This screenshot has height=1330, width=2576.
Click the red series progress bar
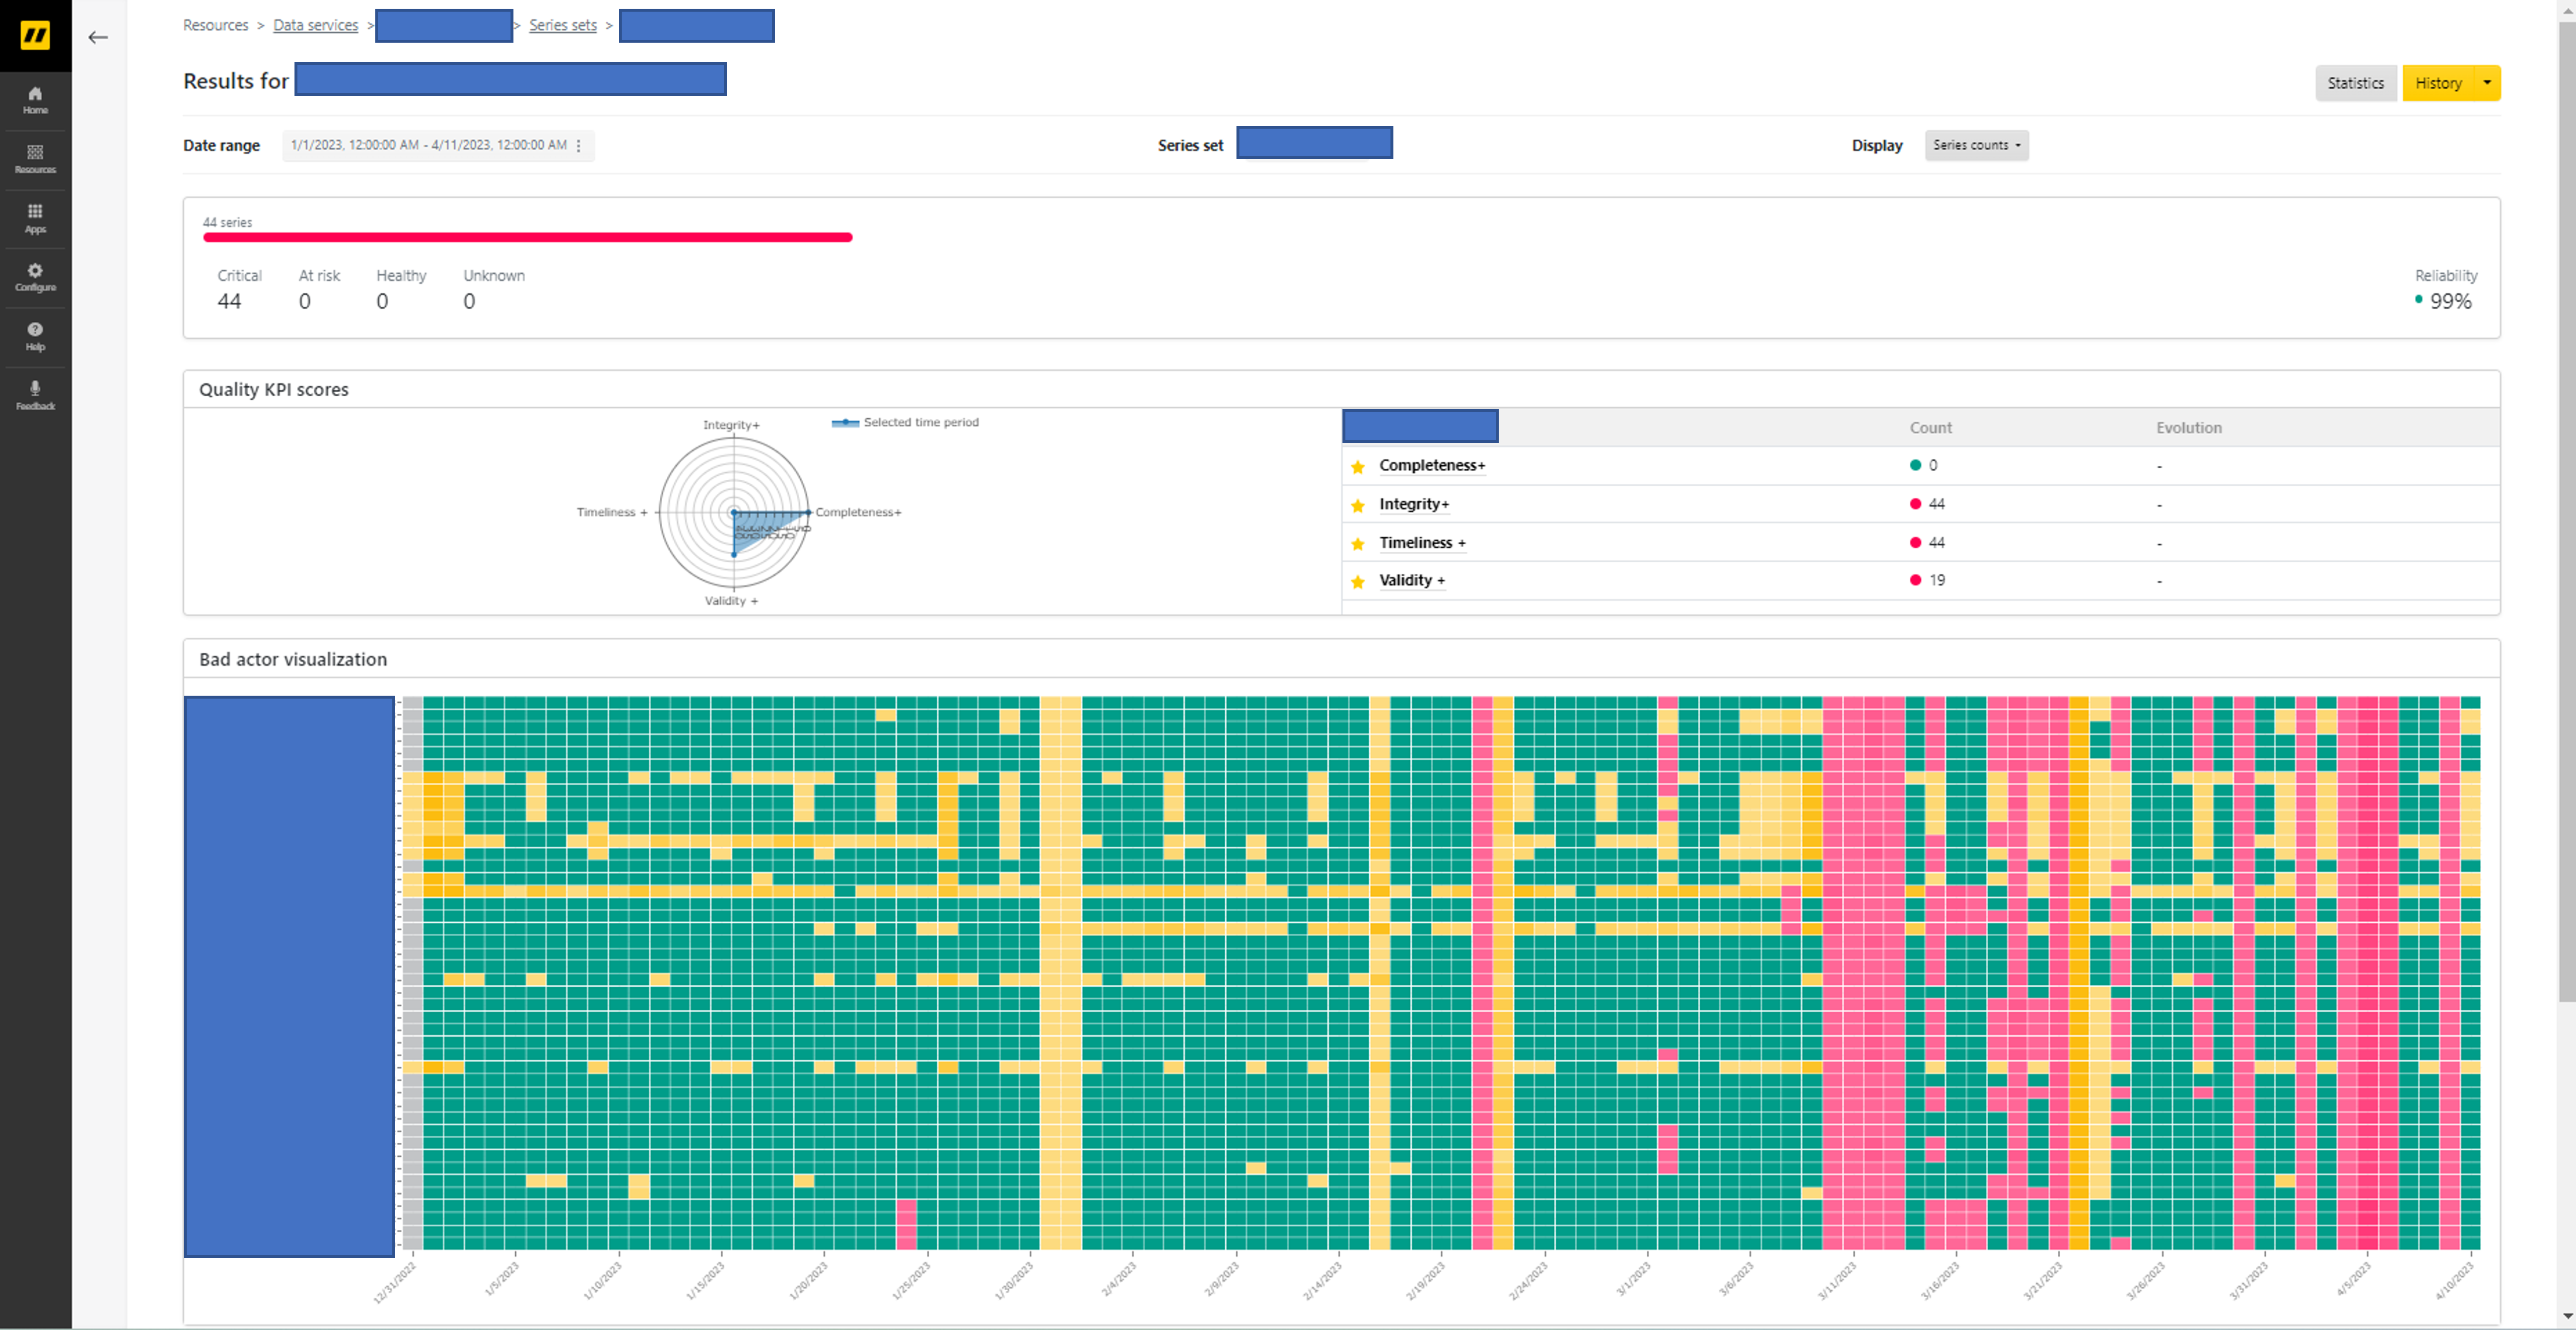[527, 238]
